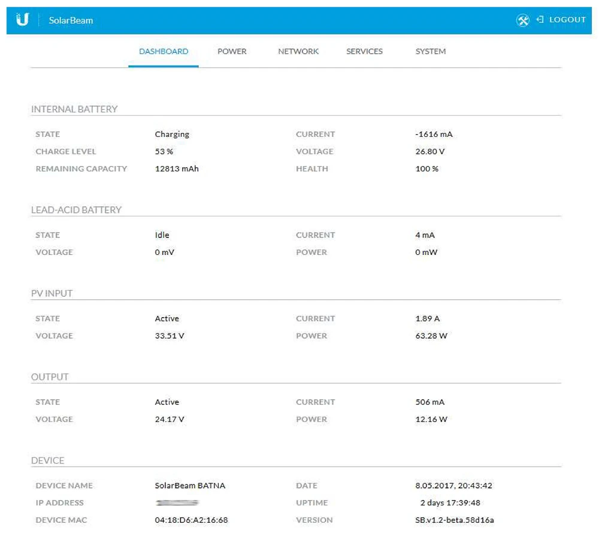Select the Services tab

tap(364, 52)
